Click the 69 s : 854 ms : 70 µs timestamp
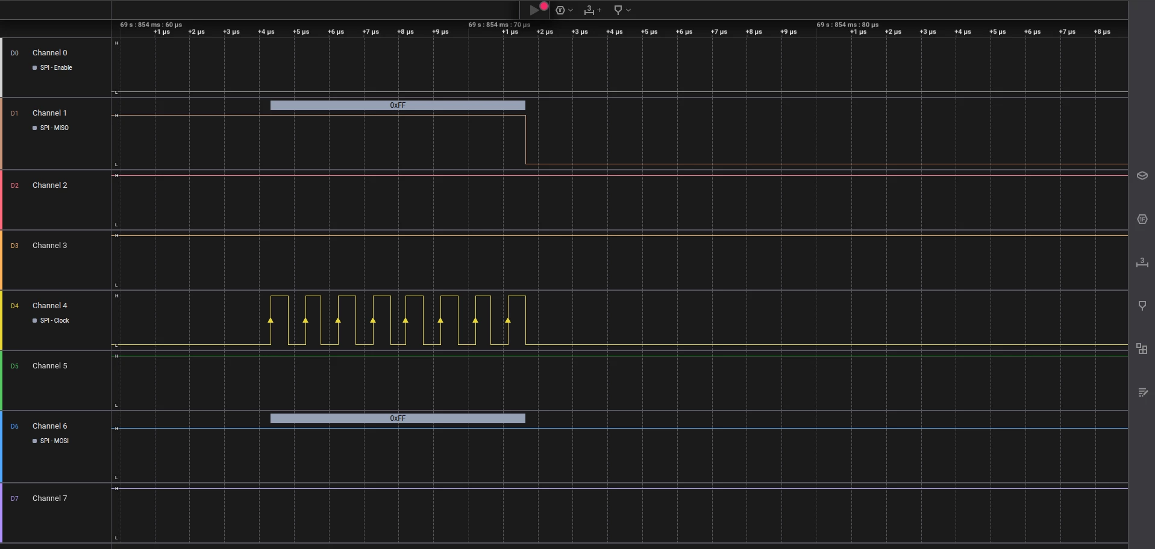 coord(499,25)
